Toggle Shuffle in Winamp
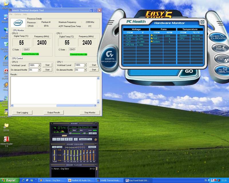This screenshot has height=183, width=229. tap(83, 139)
